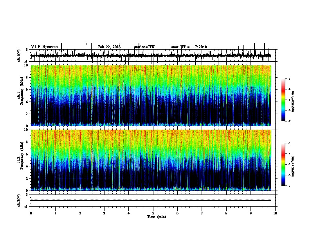Click the "-3" label on ch.1 colorbar
Image resolution: width=310 pixels, height=239 pixels.
coord(289,79)
